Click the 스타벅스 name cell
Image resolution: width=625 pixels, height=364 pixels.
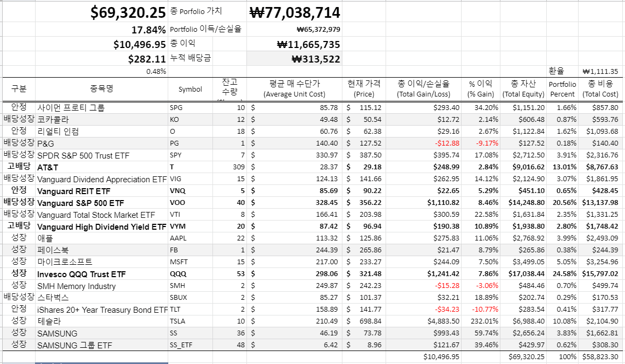tap(101, 298)
